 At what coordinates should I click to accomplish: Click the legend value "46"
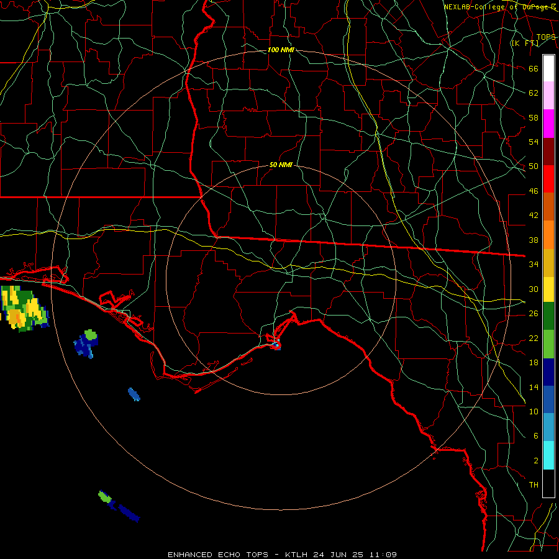(534, 191)
